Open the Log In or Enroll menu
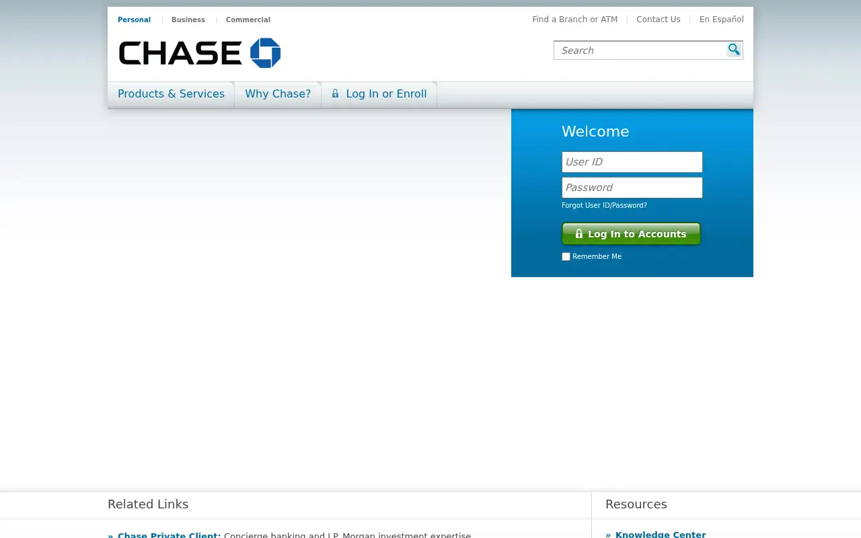 (x=379, y=94)
